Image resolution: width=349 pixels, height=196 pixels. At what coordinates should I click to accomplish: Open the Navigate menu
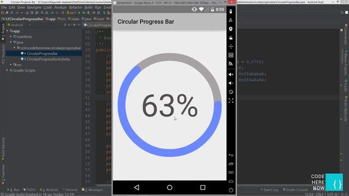(34, 7)
